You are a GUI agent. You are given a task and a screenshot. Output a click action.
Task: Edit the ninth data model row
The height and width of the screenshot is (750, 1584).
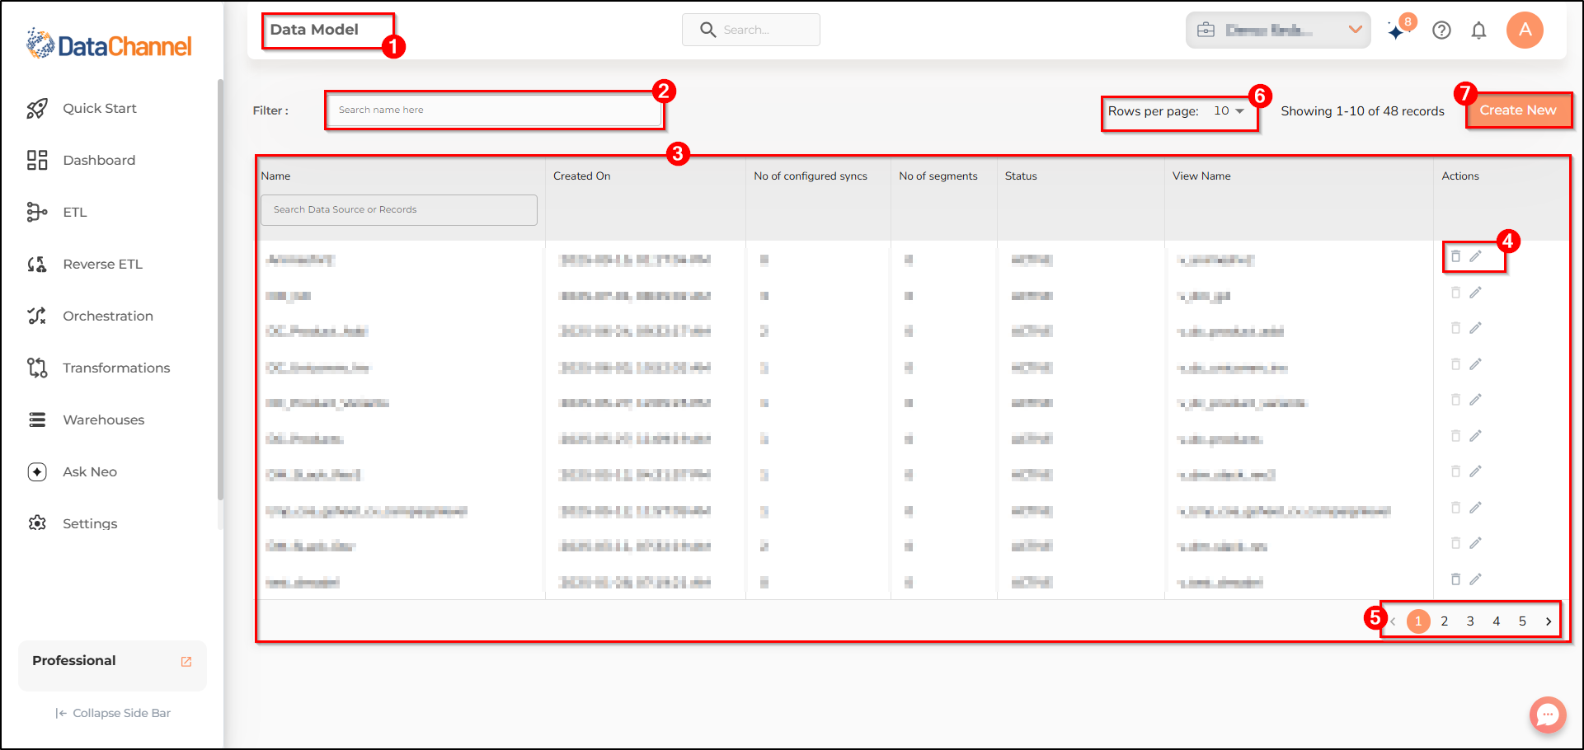(x=1476, y=543)
